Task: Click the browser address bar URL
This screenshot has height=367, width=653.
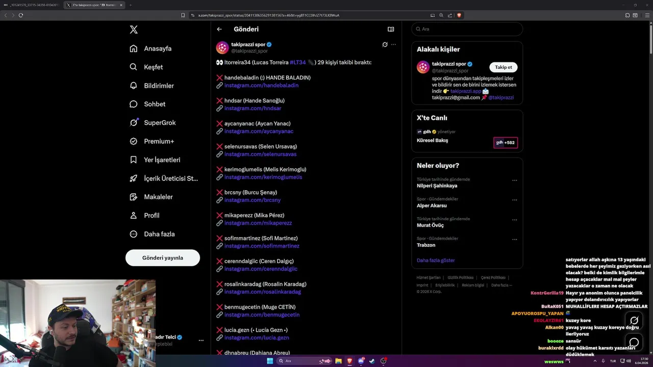Action: pyautogui.click(x=269, y=15)
